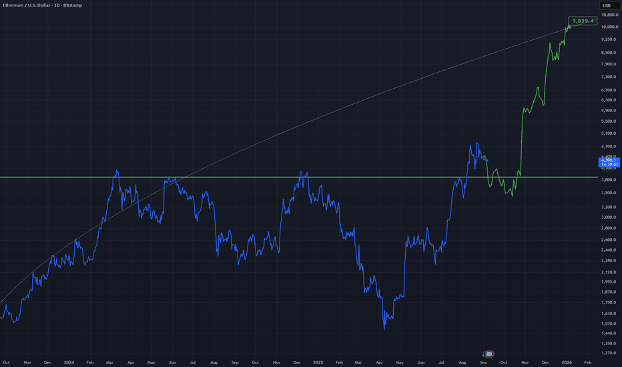This screenshot has width=622, height=367.
Task: Click the 1,270.0 price axis label
Action: (609, 353)
